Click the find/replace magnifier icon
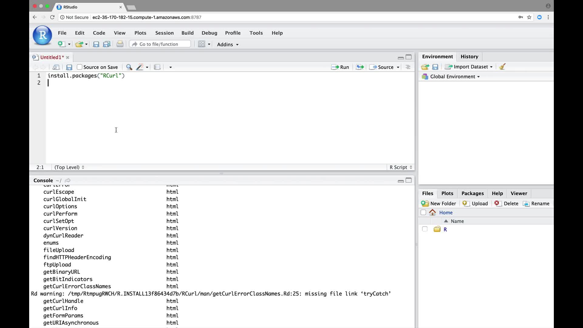The height and width of the screenshot is (328, 583). (129, 67)
